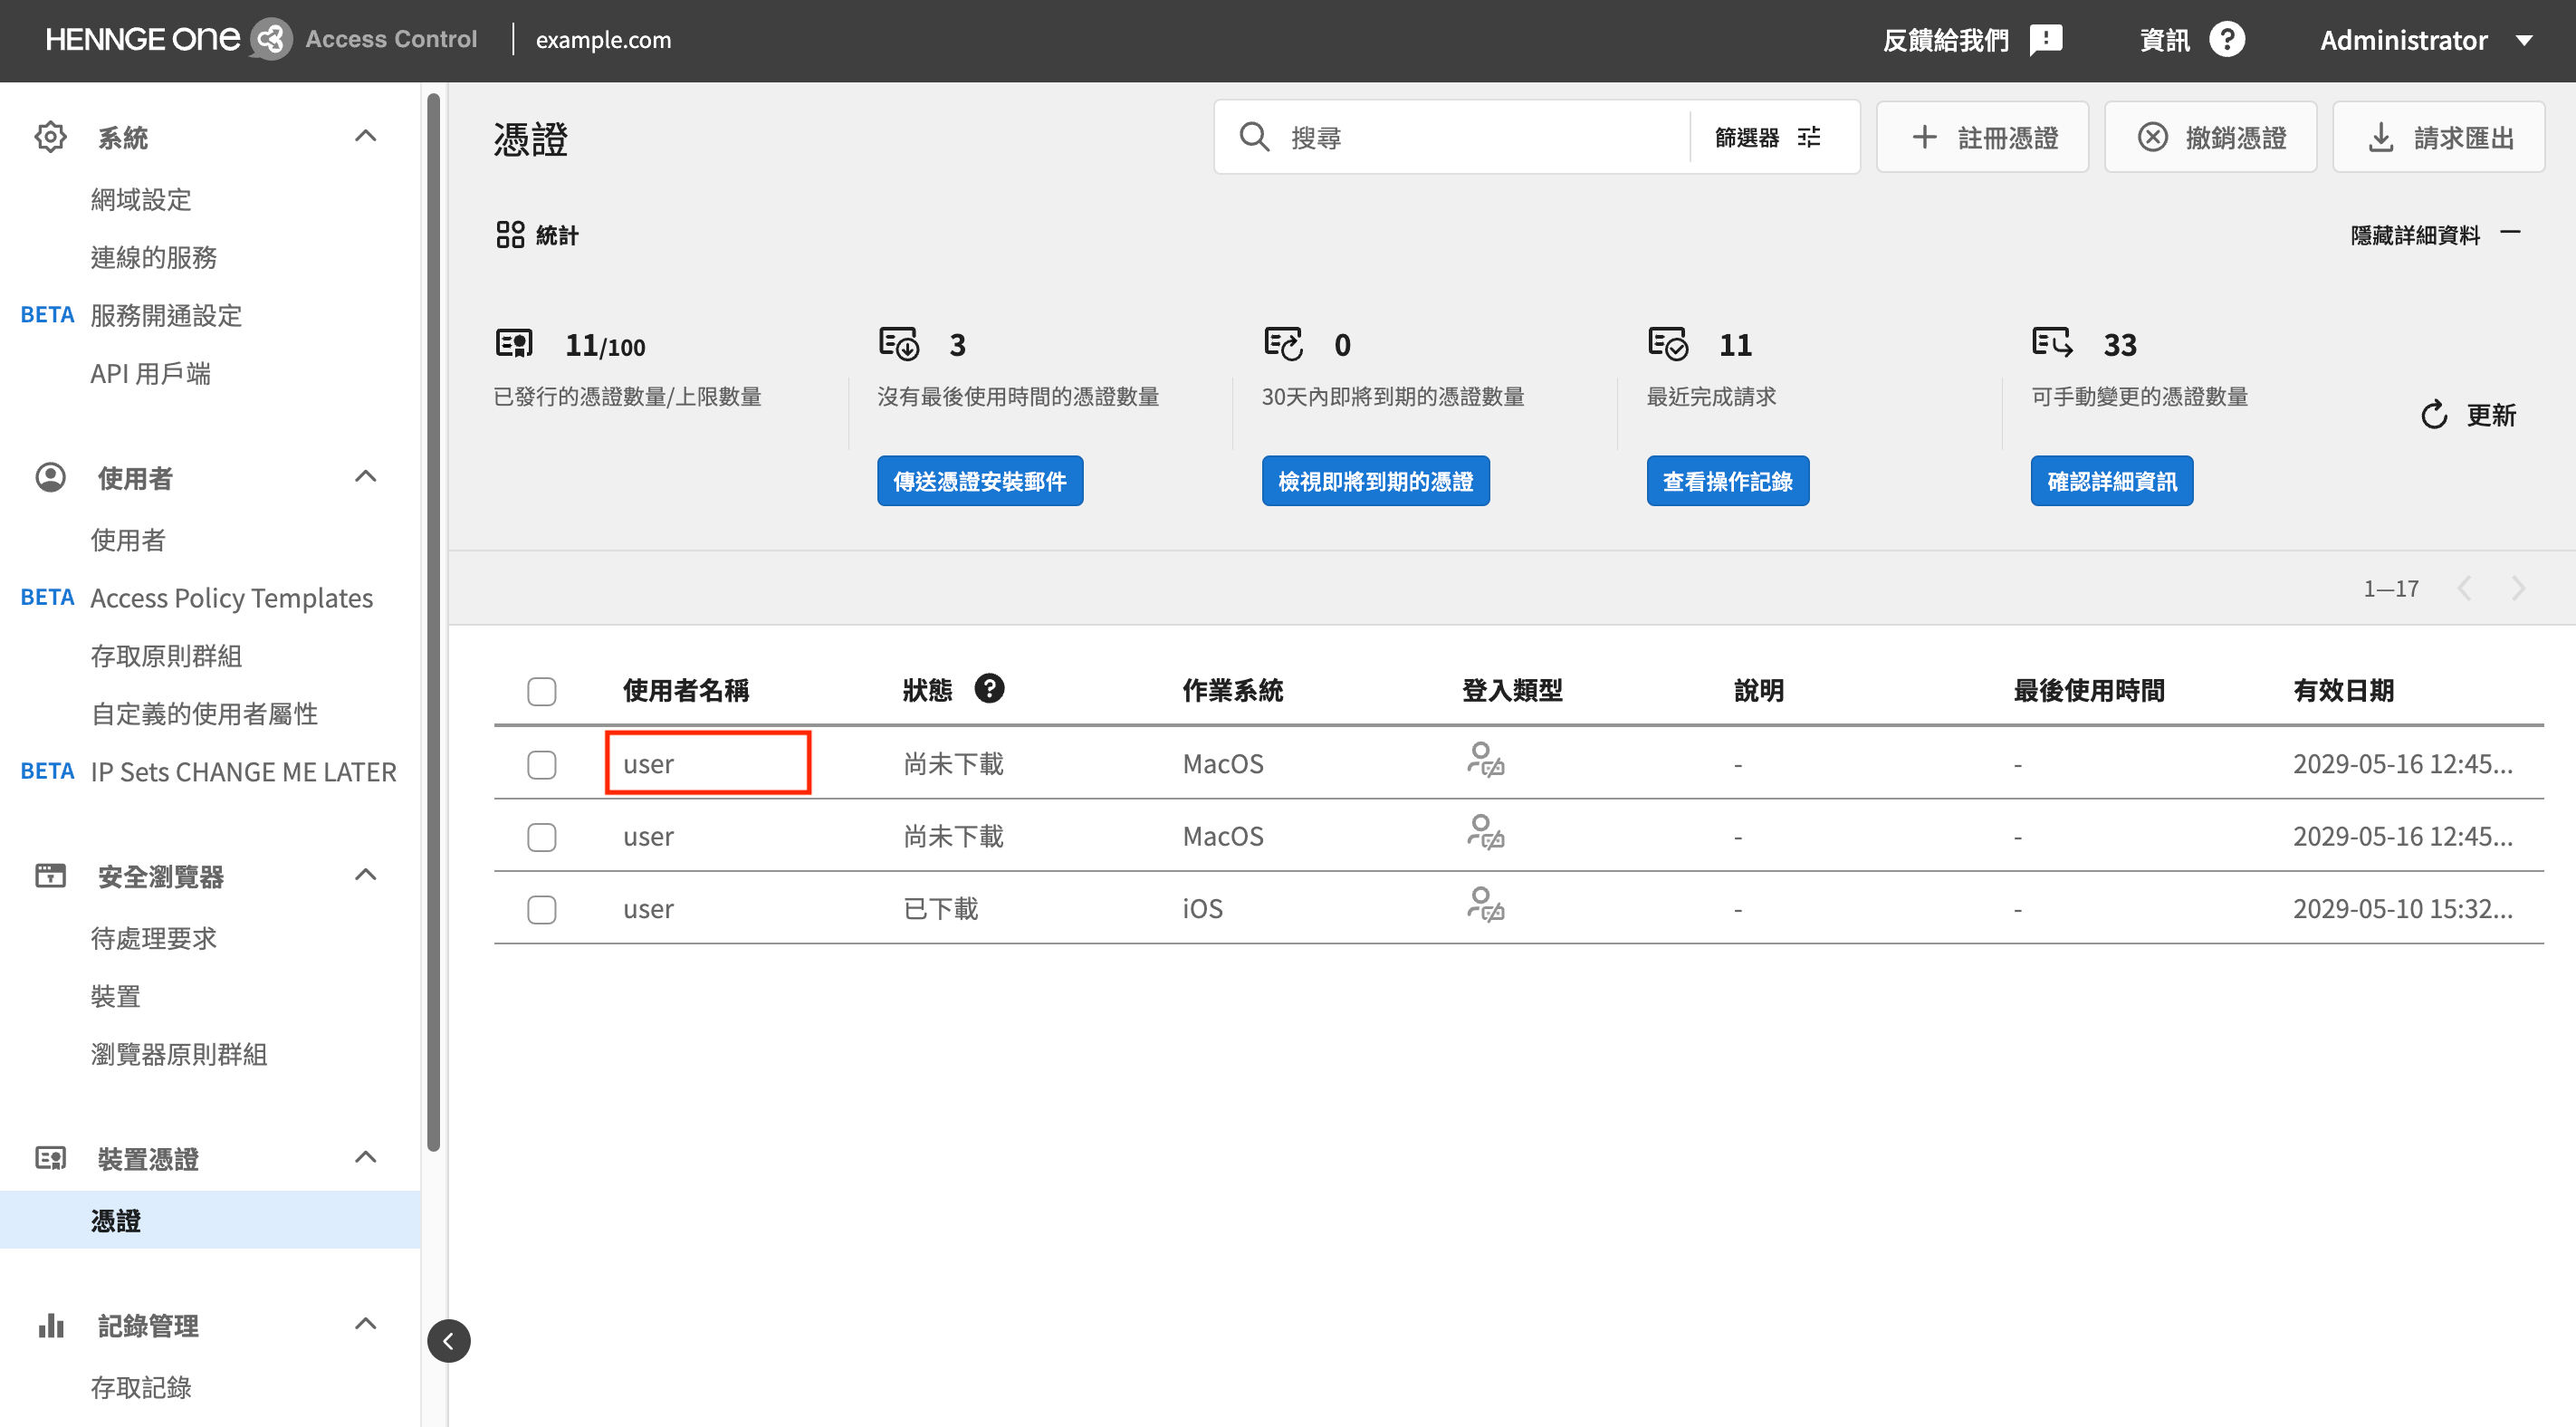Collapse the 裝置憑證 section chevron
Image resolution: width=2576 pixels, height=1427 pixels.
tap(366, 1157)
